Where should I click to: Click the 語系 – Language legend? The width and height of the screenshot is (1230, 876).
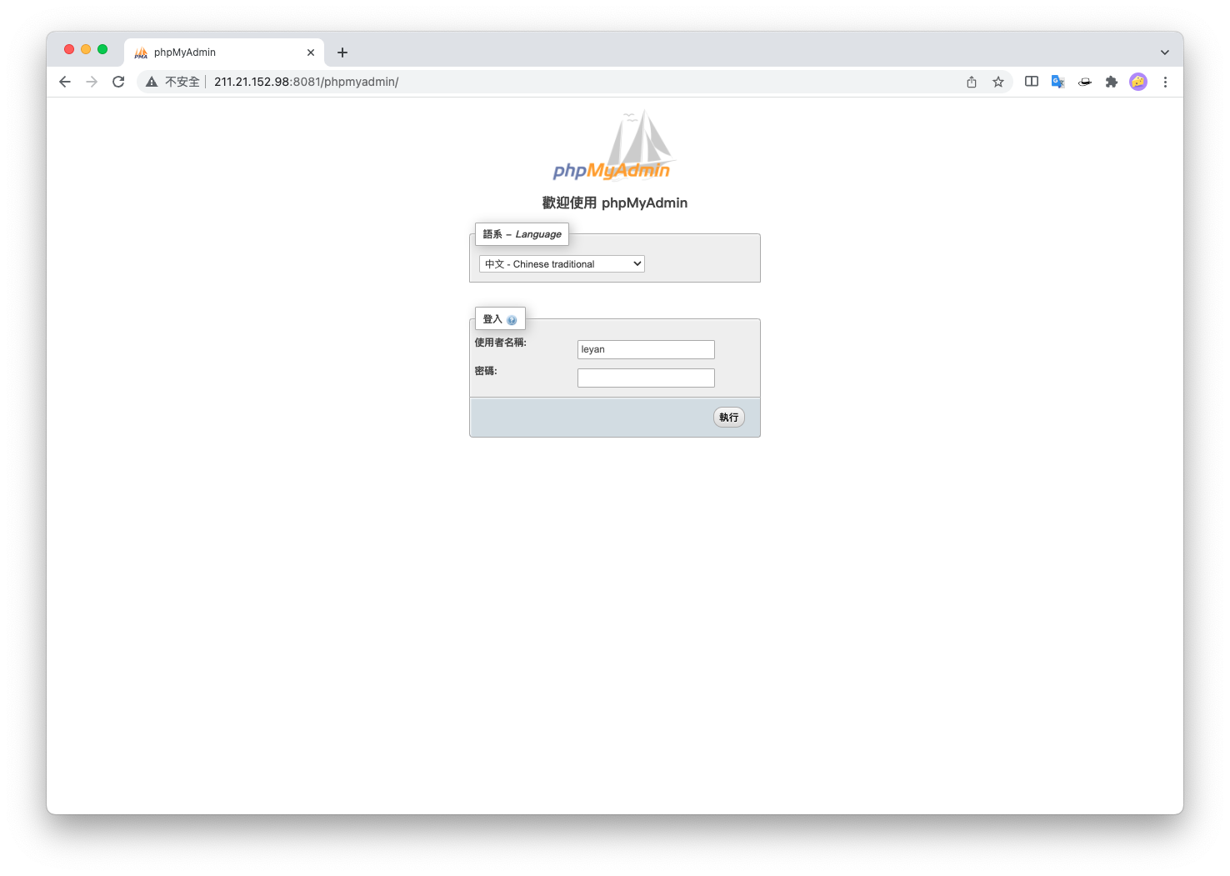[x=522, y=234]
